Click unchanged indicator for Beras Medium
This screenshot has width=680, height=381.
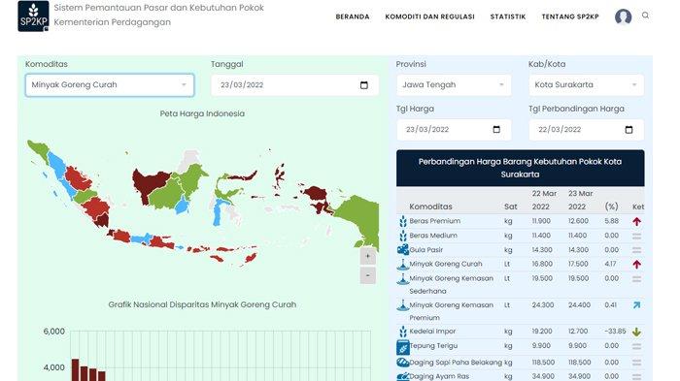[636, 237]
